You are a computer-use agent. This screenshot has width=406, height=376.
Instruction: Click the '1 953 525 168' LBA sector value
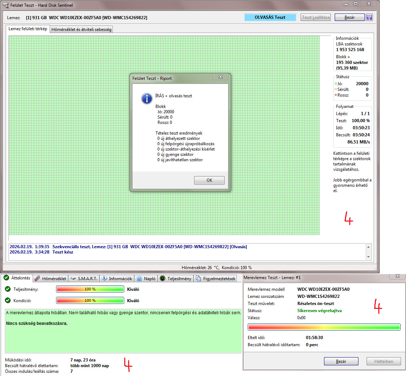coord(350,49)
